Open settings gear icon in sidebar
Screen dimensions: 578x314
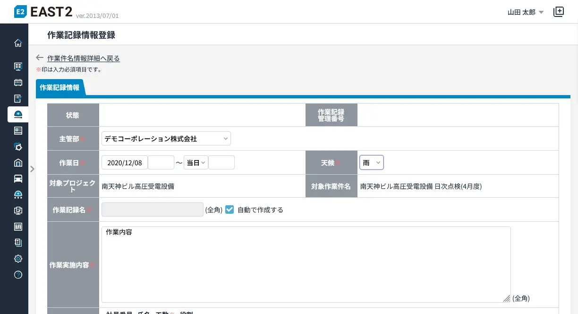tap(18, 258)
